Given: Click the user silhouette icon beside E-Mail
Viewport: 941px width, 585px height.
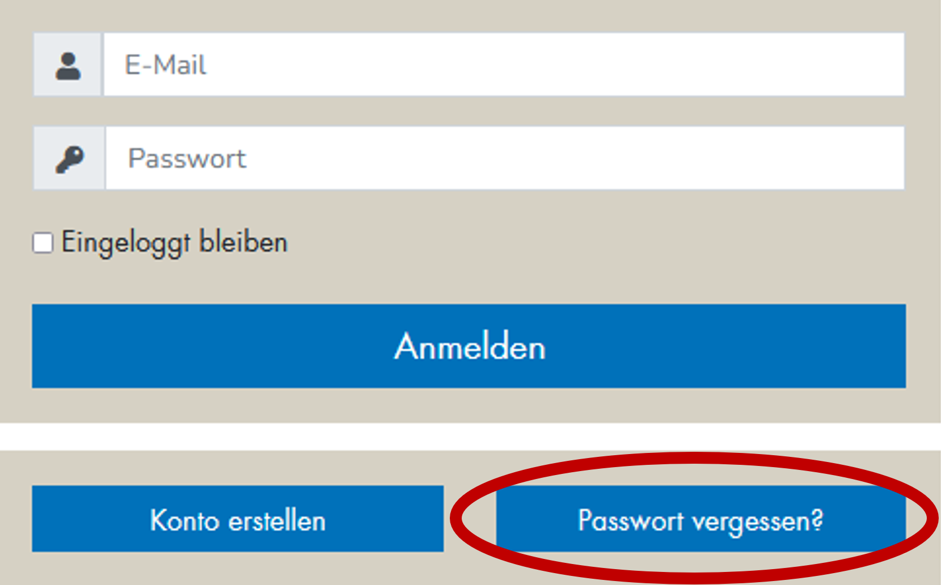Looking at the screenshot, I should point(68,65).
